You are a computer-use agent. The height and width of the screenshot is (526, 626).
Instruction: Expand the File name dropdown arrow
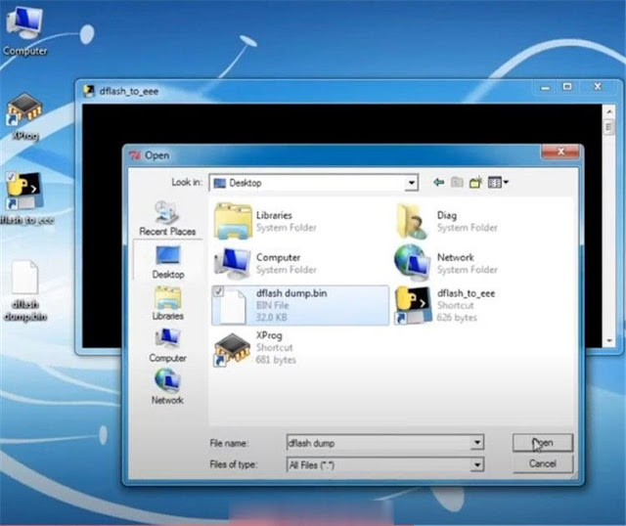pos(477,442)
